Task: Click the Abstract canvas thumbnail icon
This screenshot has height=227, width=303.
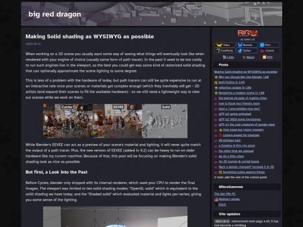Action: 216,199
